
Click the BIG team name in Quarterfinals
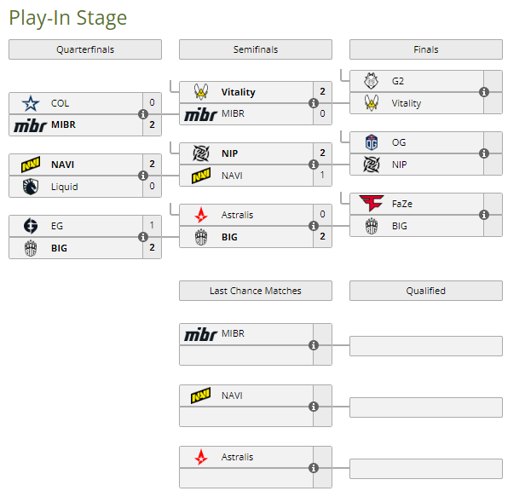point(60,248)
